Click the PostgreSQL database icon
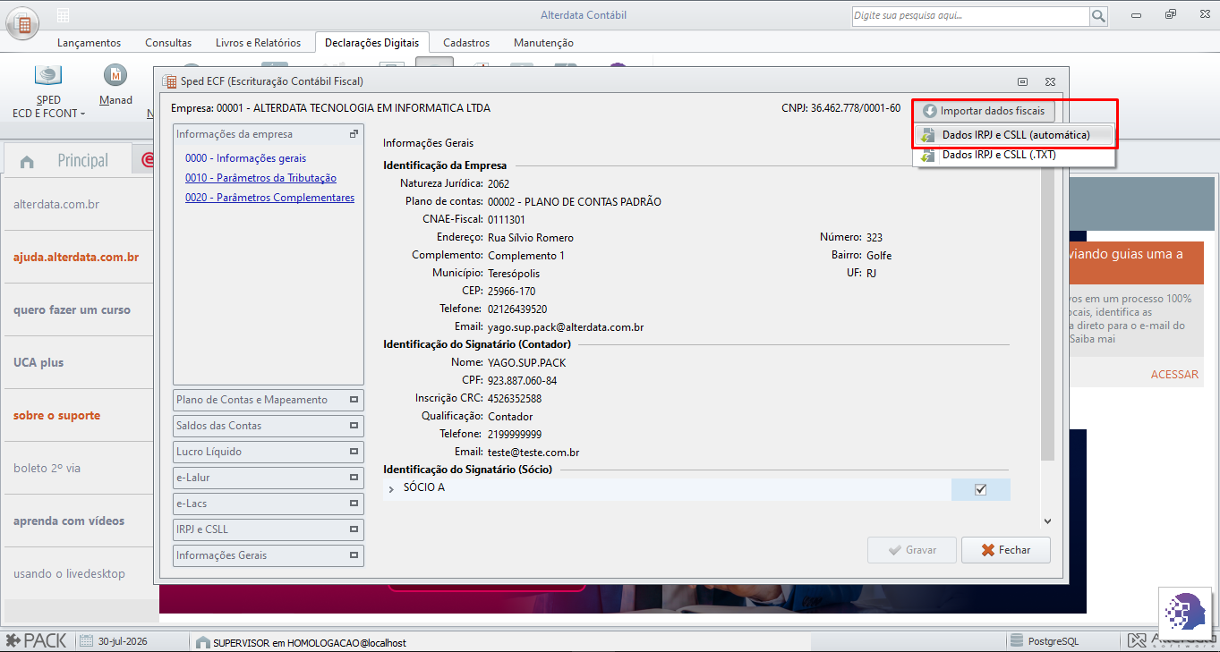This screenshot has width=1220, height=652. 1017,641
